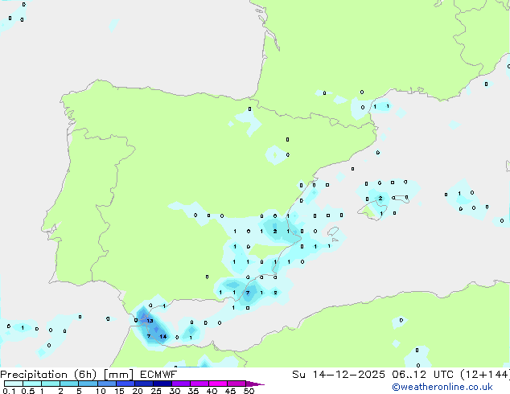Screen dimensions: 510x394
Task: Select the 45–50 mm legend color box
Action: (x=236, y=384)
